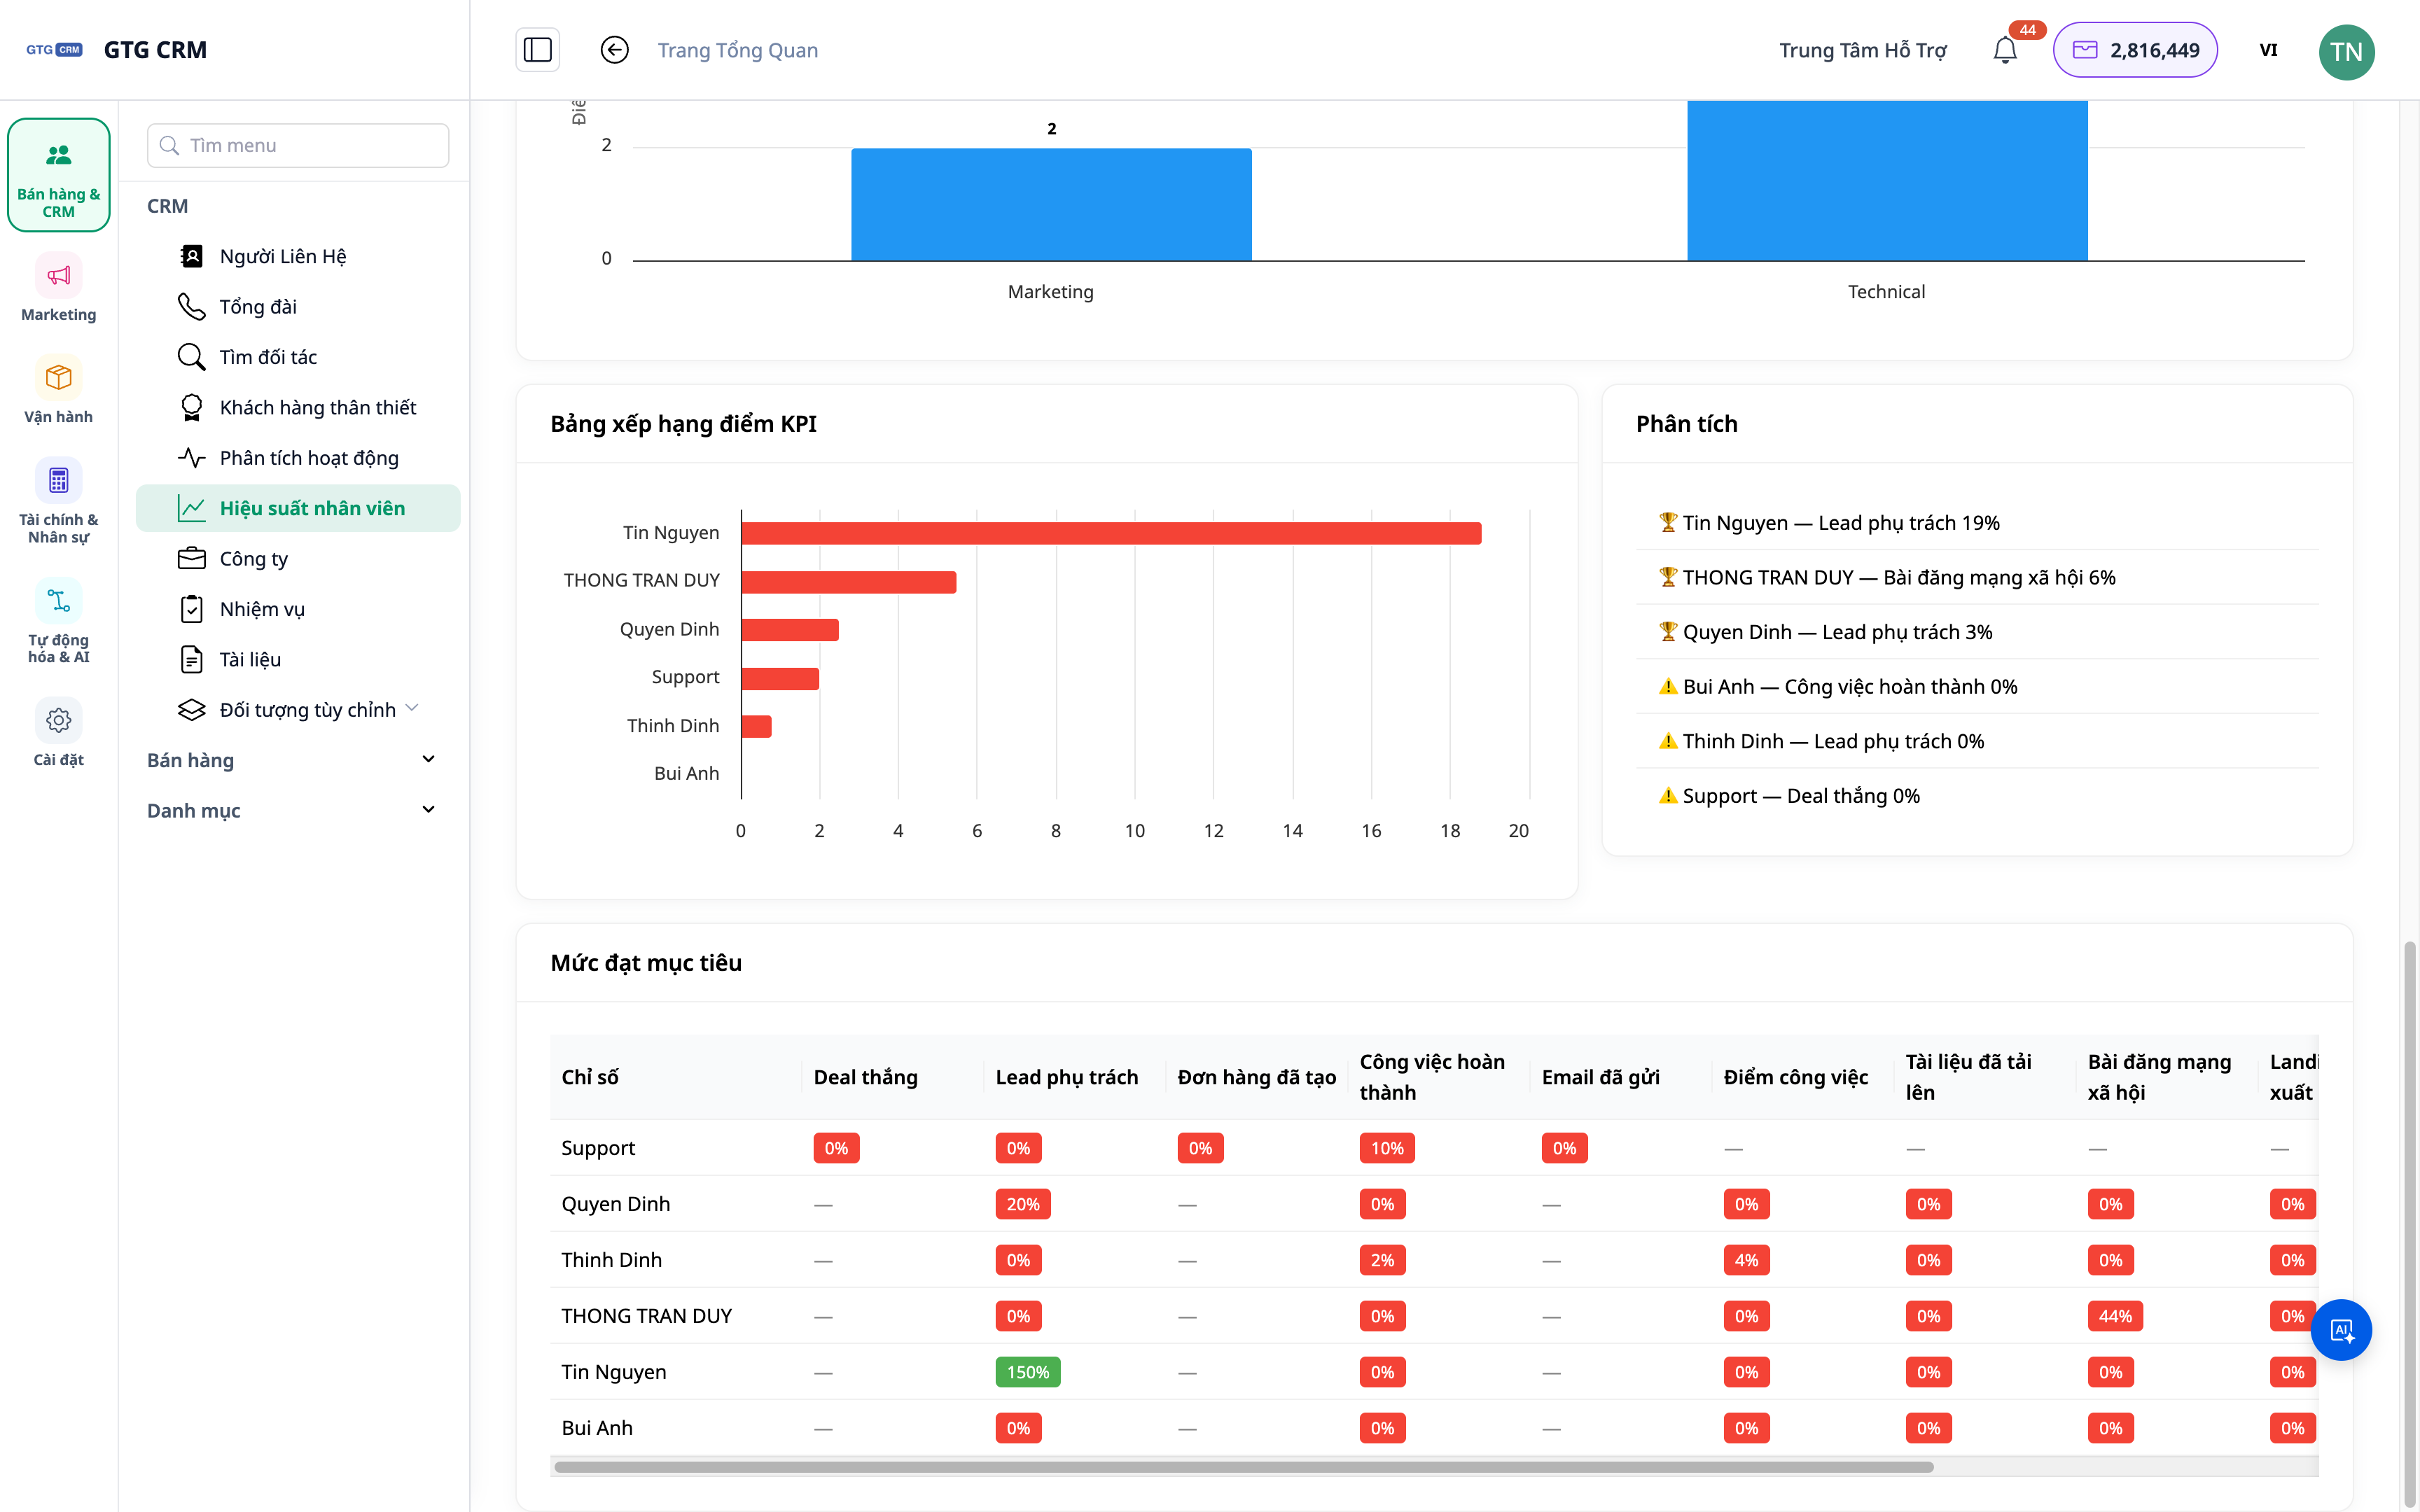Click the GTG CRM logo icon
The height and width of the screenshot is (1512, 2420).
point(54,49)
